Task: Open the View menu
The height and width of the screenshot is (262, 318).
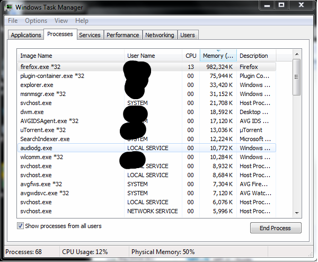Action: pyautogui.click(x=61, y=21)
